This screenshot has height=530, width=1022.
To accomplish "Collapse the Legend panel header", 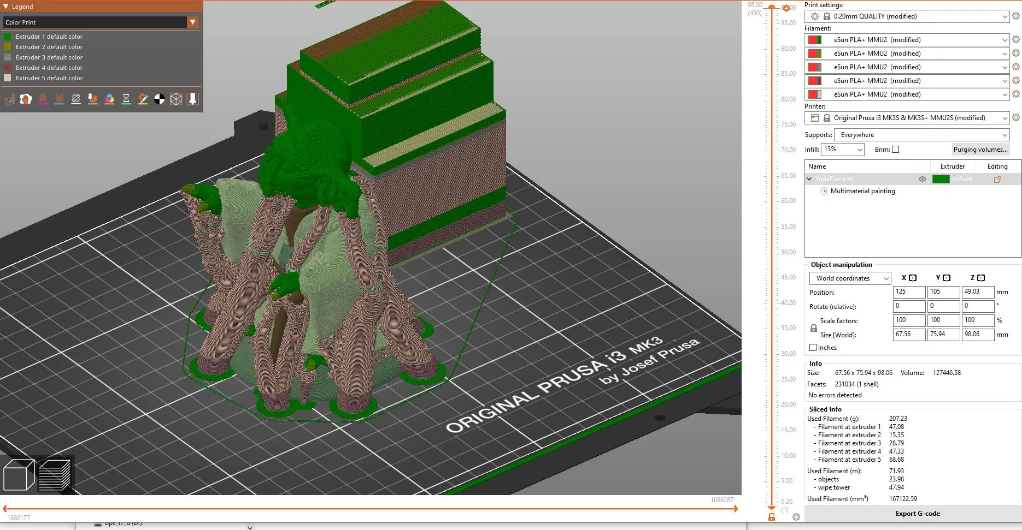I will [6, 7].
